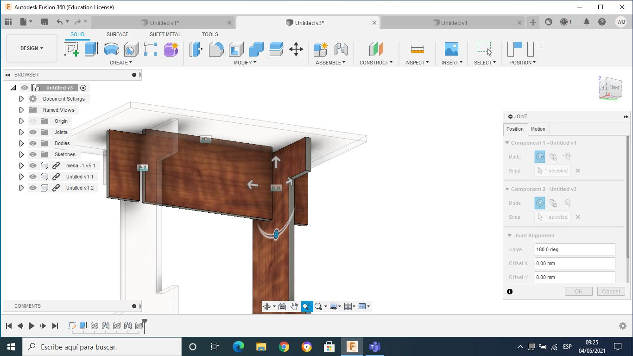Select the Shell tool

pyautogui.click(x=236, y=49)
